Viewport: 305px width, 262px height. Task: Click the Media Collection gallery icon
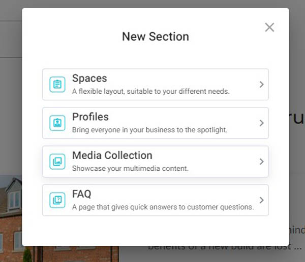click(57, 162)
